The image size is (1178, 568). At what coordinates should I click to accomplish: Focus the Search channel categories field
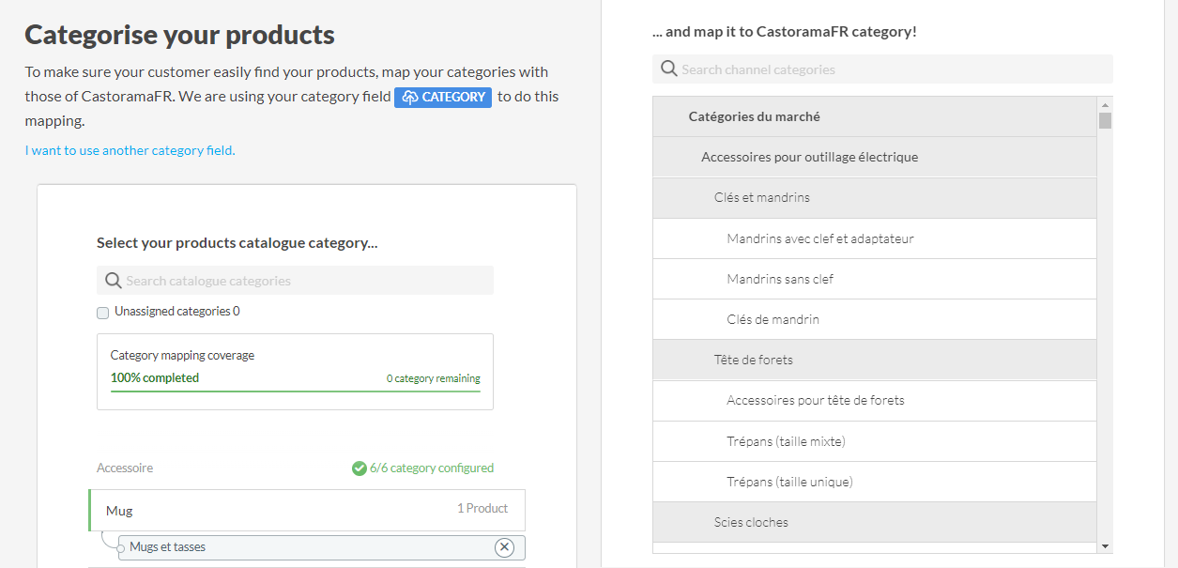(x=892, y=69)
